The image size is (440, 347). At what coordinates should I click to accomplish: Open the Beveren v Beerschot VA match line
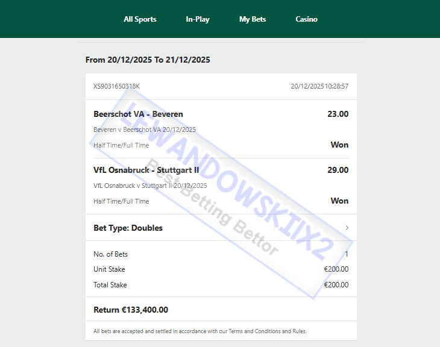coord(145,130)
